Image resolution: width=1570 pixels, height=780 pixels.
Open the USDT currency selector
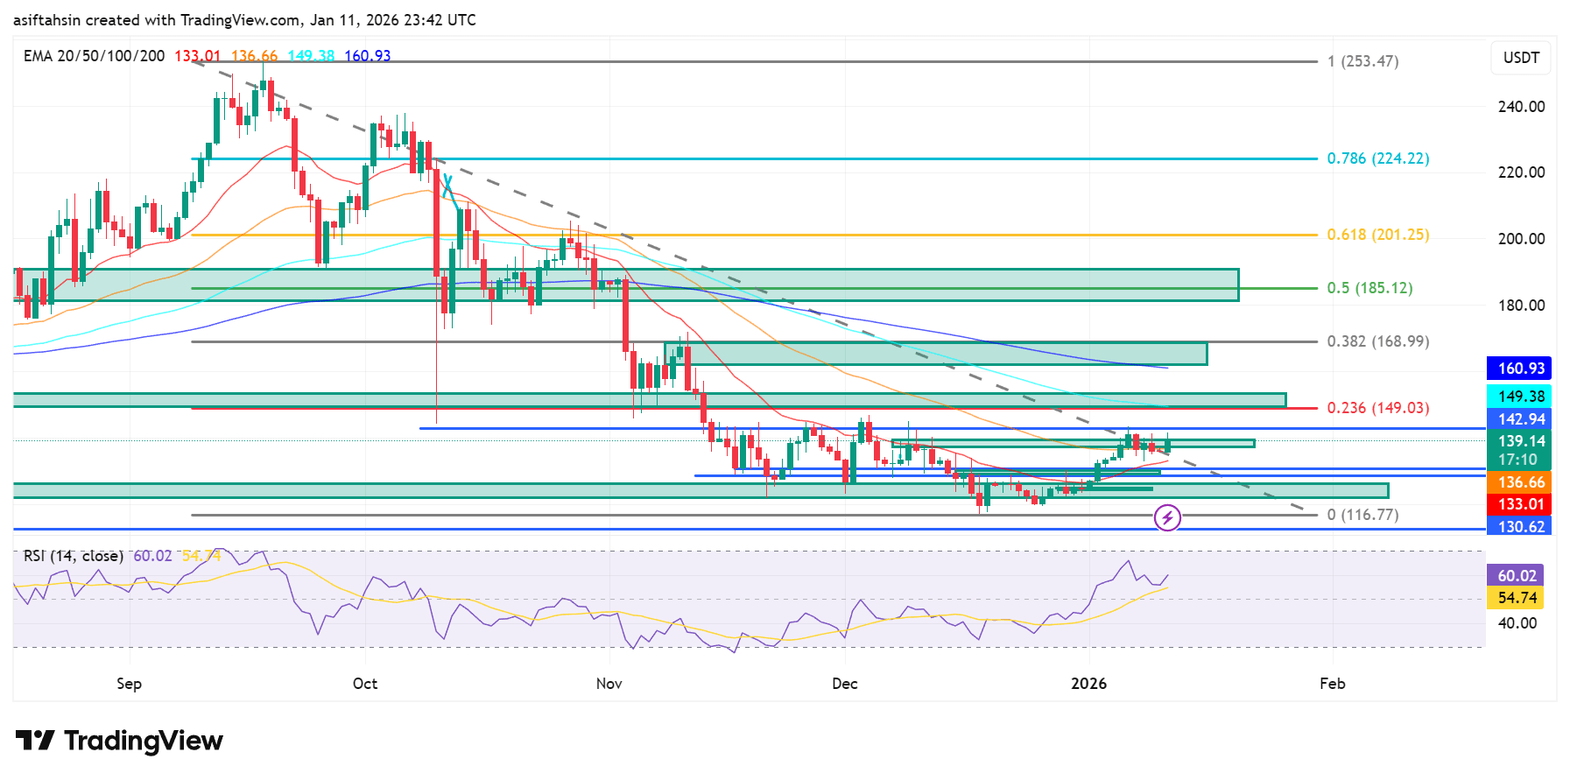pos(1521,58)
